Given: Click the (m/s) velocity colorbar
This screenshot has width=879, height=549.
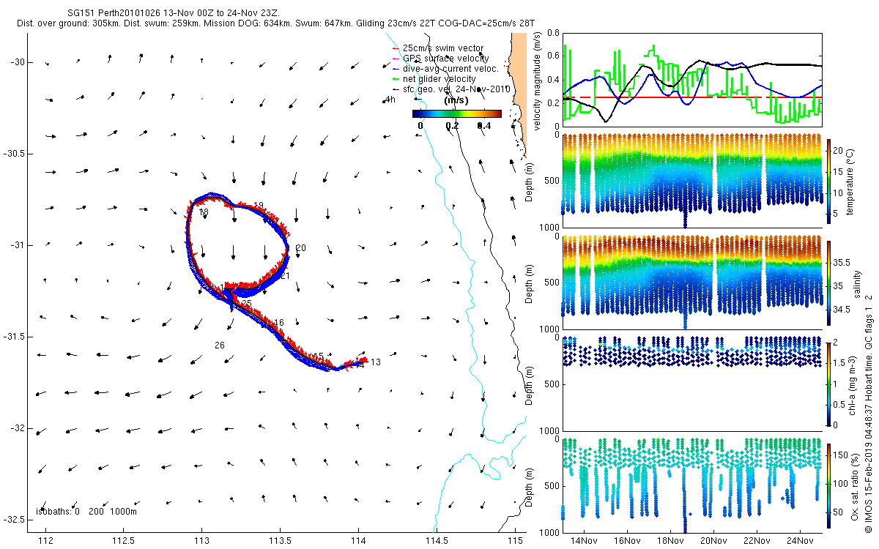Looking at the screenshot, I should click(456, 113).
